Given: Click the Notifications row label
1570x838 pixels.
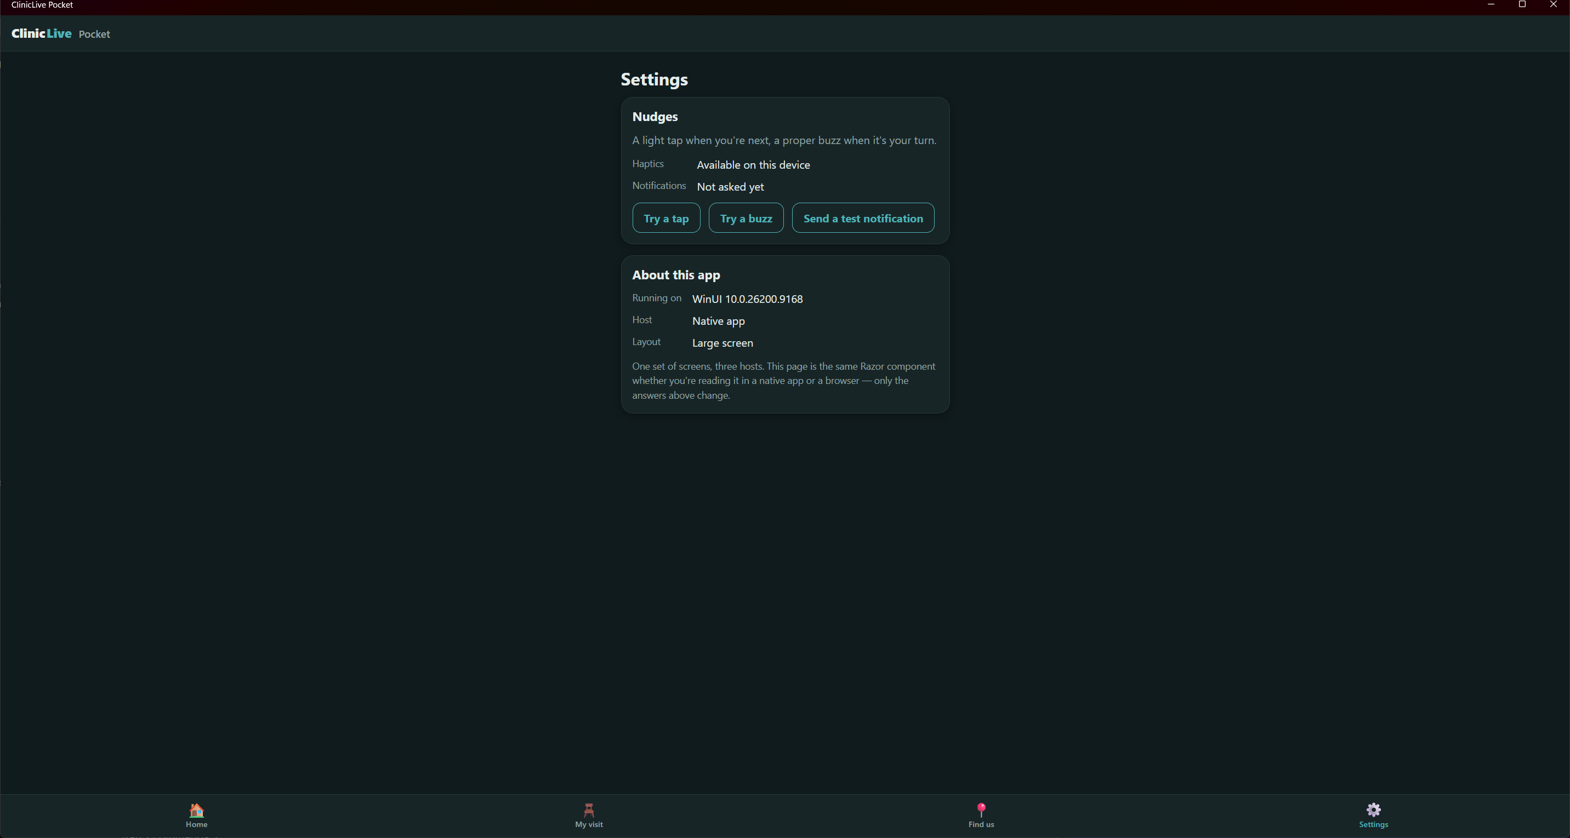Looking at the screenshot, I should click(659, 186).
